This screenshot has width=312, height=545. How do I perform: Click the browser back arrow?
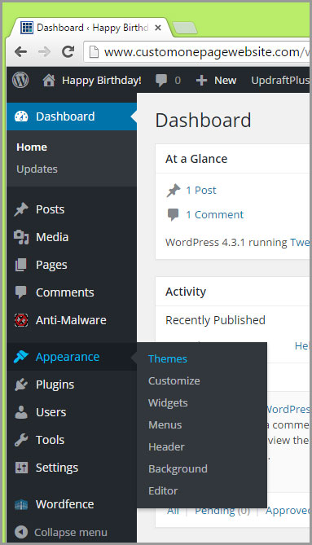[21, 52]
